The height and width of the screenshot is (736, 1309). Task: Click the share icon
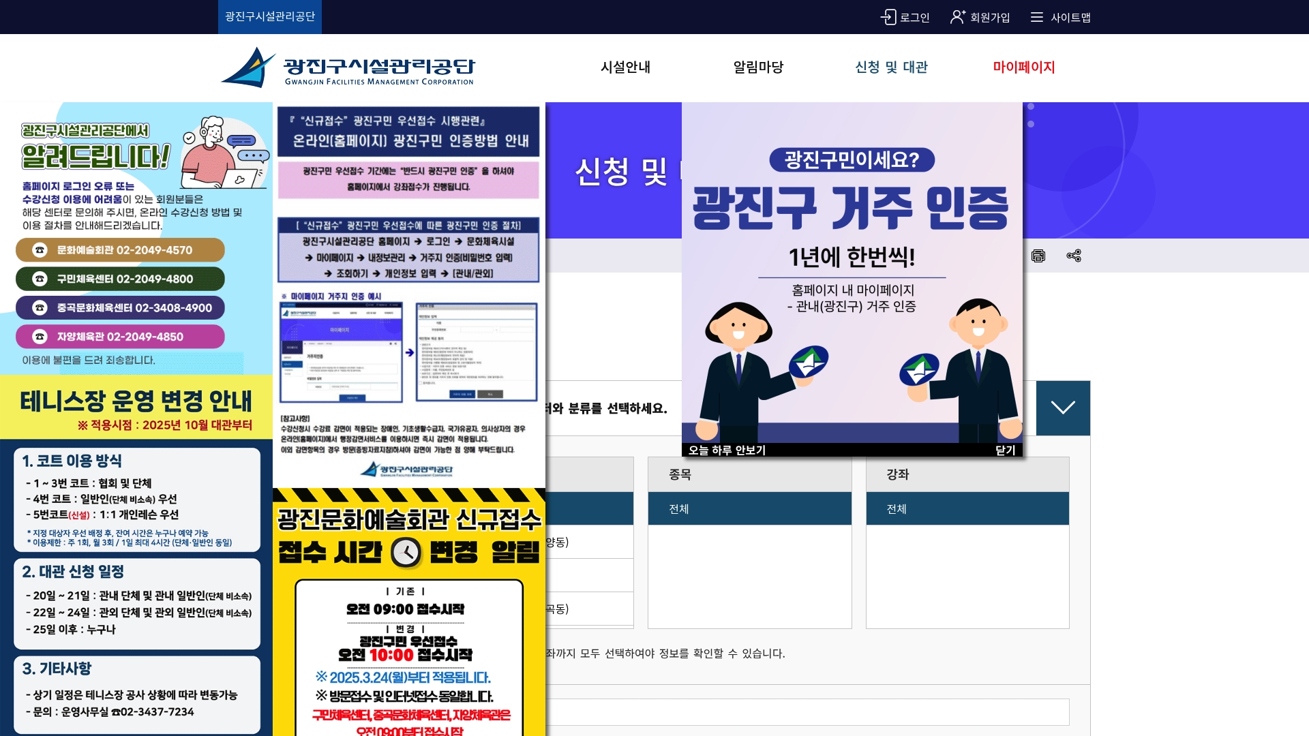click(x=1074, y=256)
